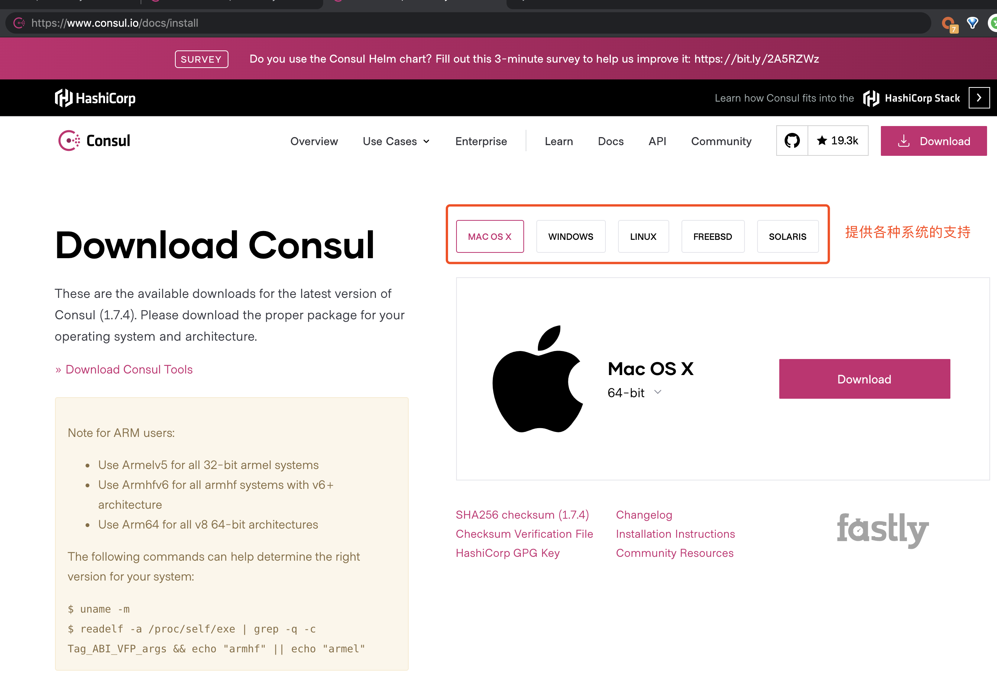Switch to the LINUX platform tab
997x676 pixels.
(643, 236)
